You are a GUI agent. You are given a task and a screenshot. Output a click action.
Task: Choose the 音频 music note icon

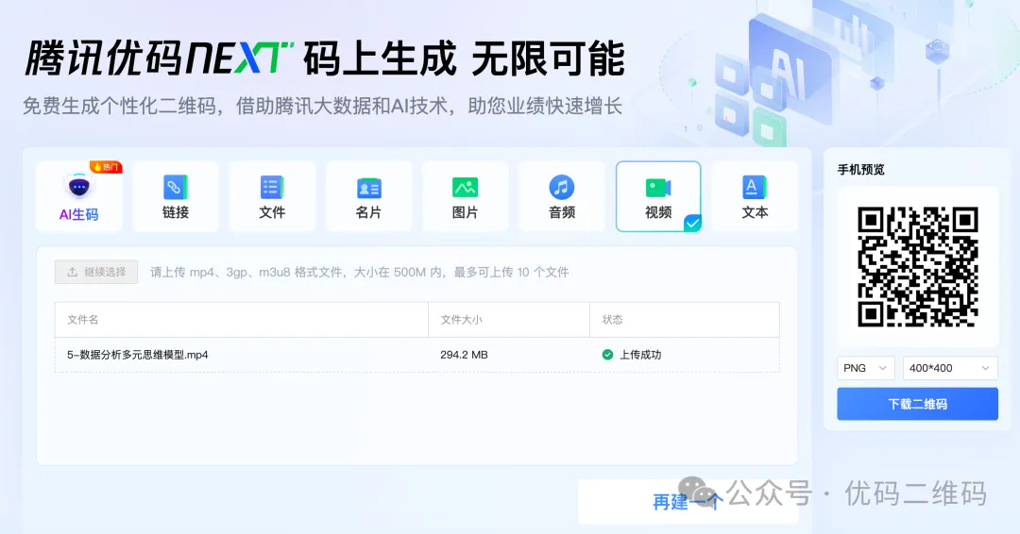561,187
